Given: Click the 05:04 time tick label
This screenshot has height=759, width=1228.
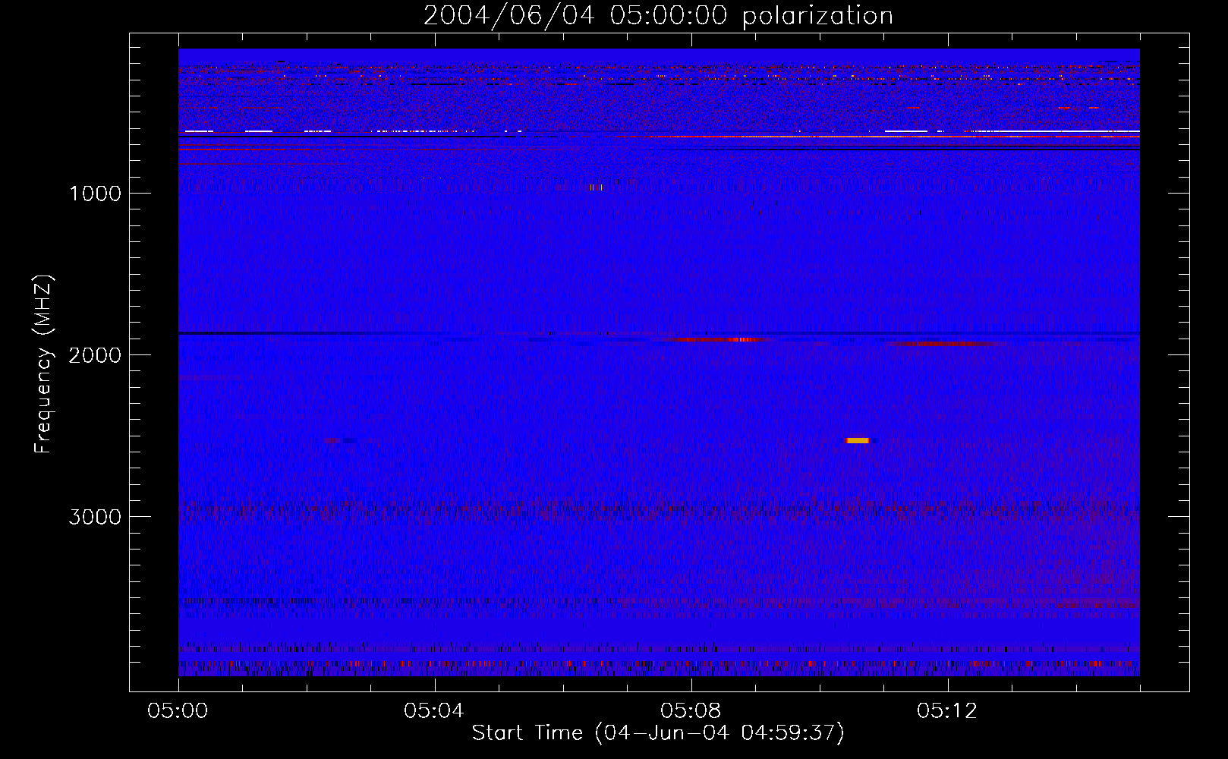Looking at the screenshot, I should click(x=434, y=711).
